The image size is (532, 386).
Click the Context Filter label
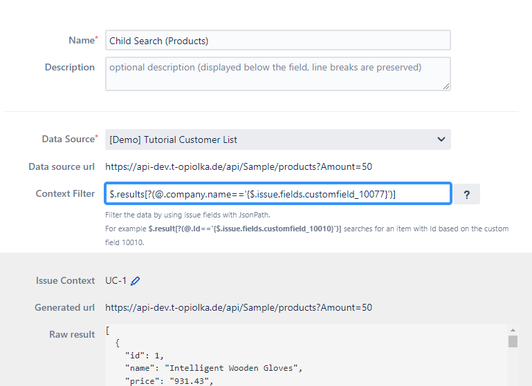pyautogui.click(x=65, y=194)
